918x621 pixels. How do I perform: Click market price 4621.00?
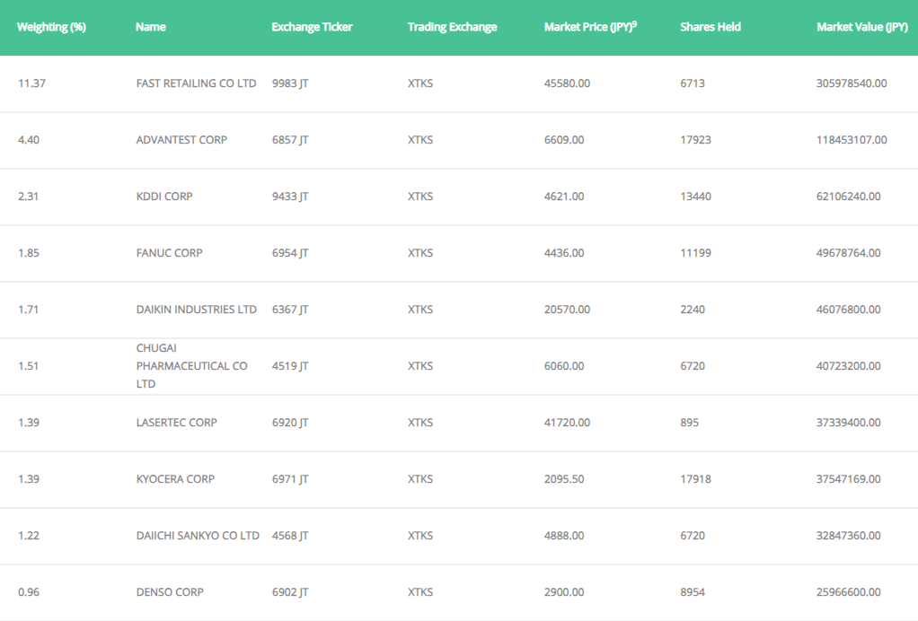[564, 197]
